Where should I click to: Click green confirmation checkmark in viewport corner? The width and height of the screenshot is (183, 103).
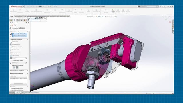coord(166,19)
